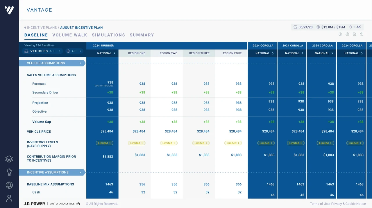Screen dimensions: 372x208
Task: Open the history clock icon
Action: 362,34
